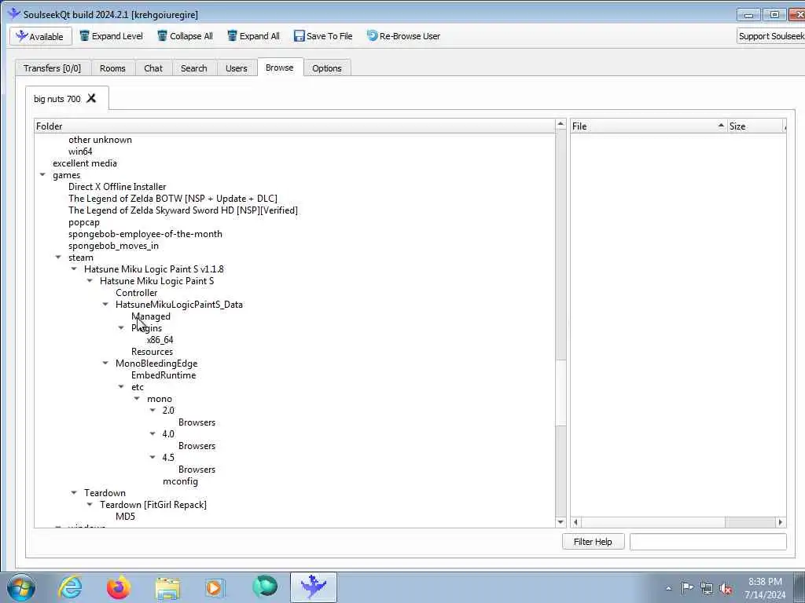Click Expand All toolbar button
Image resolution: width=805 pixels, height=603 pixels.
(x=253, y=36)
